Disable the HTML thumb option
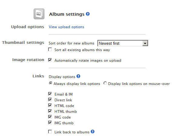The width and height of the screenshot is (177, 137). (x=50, y=111)
